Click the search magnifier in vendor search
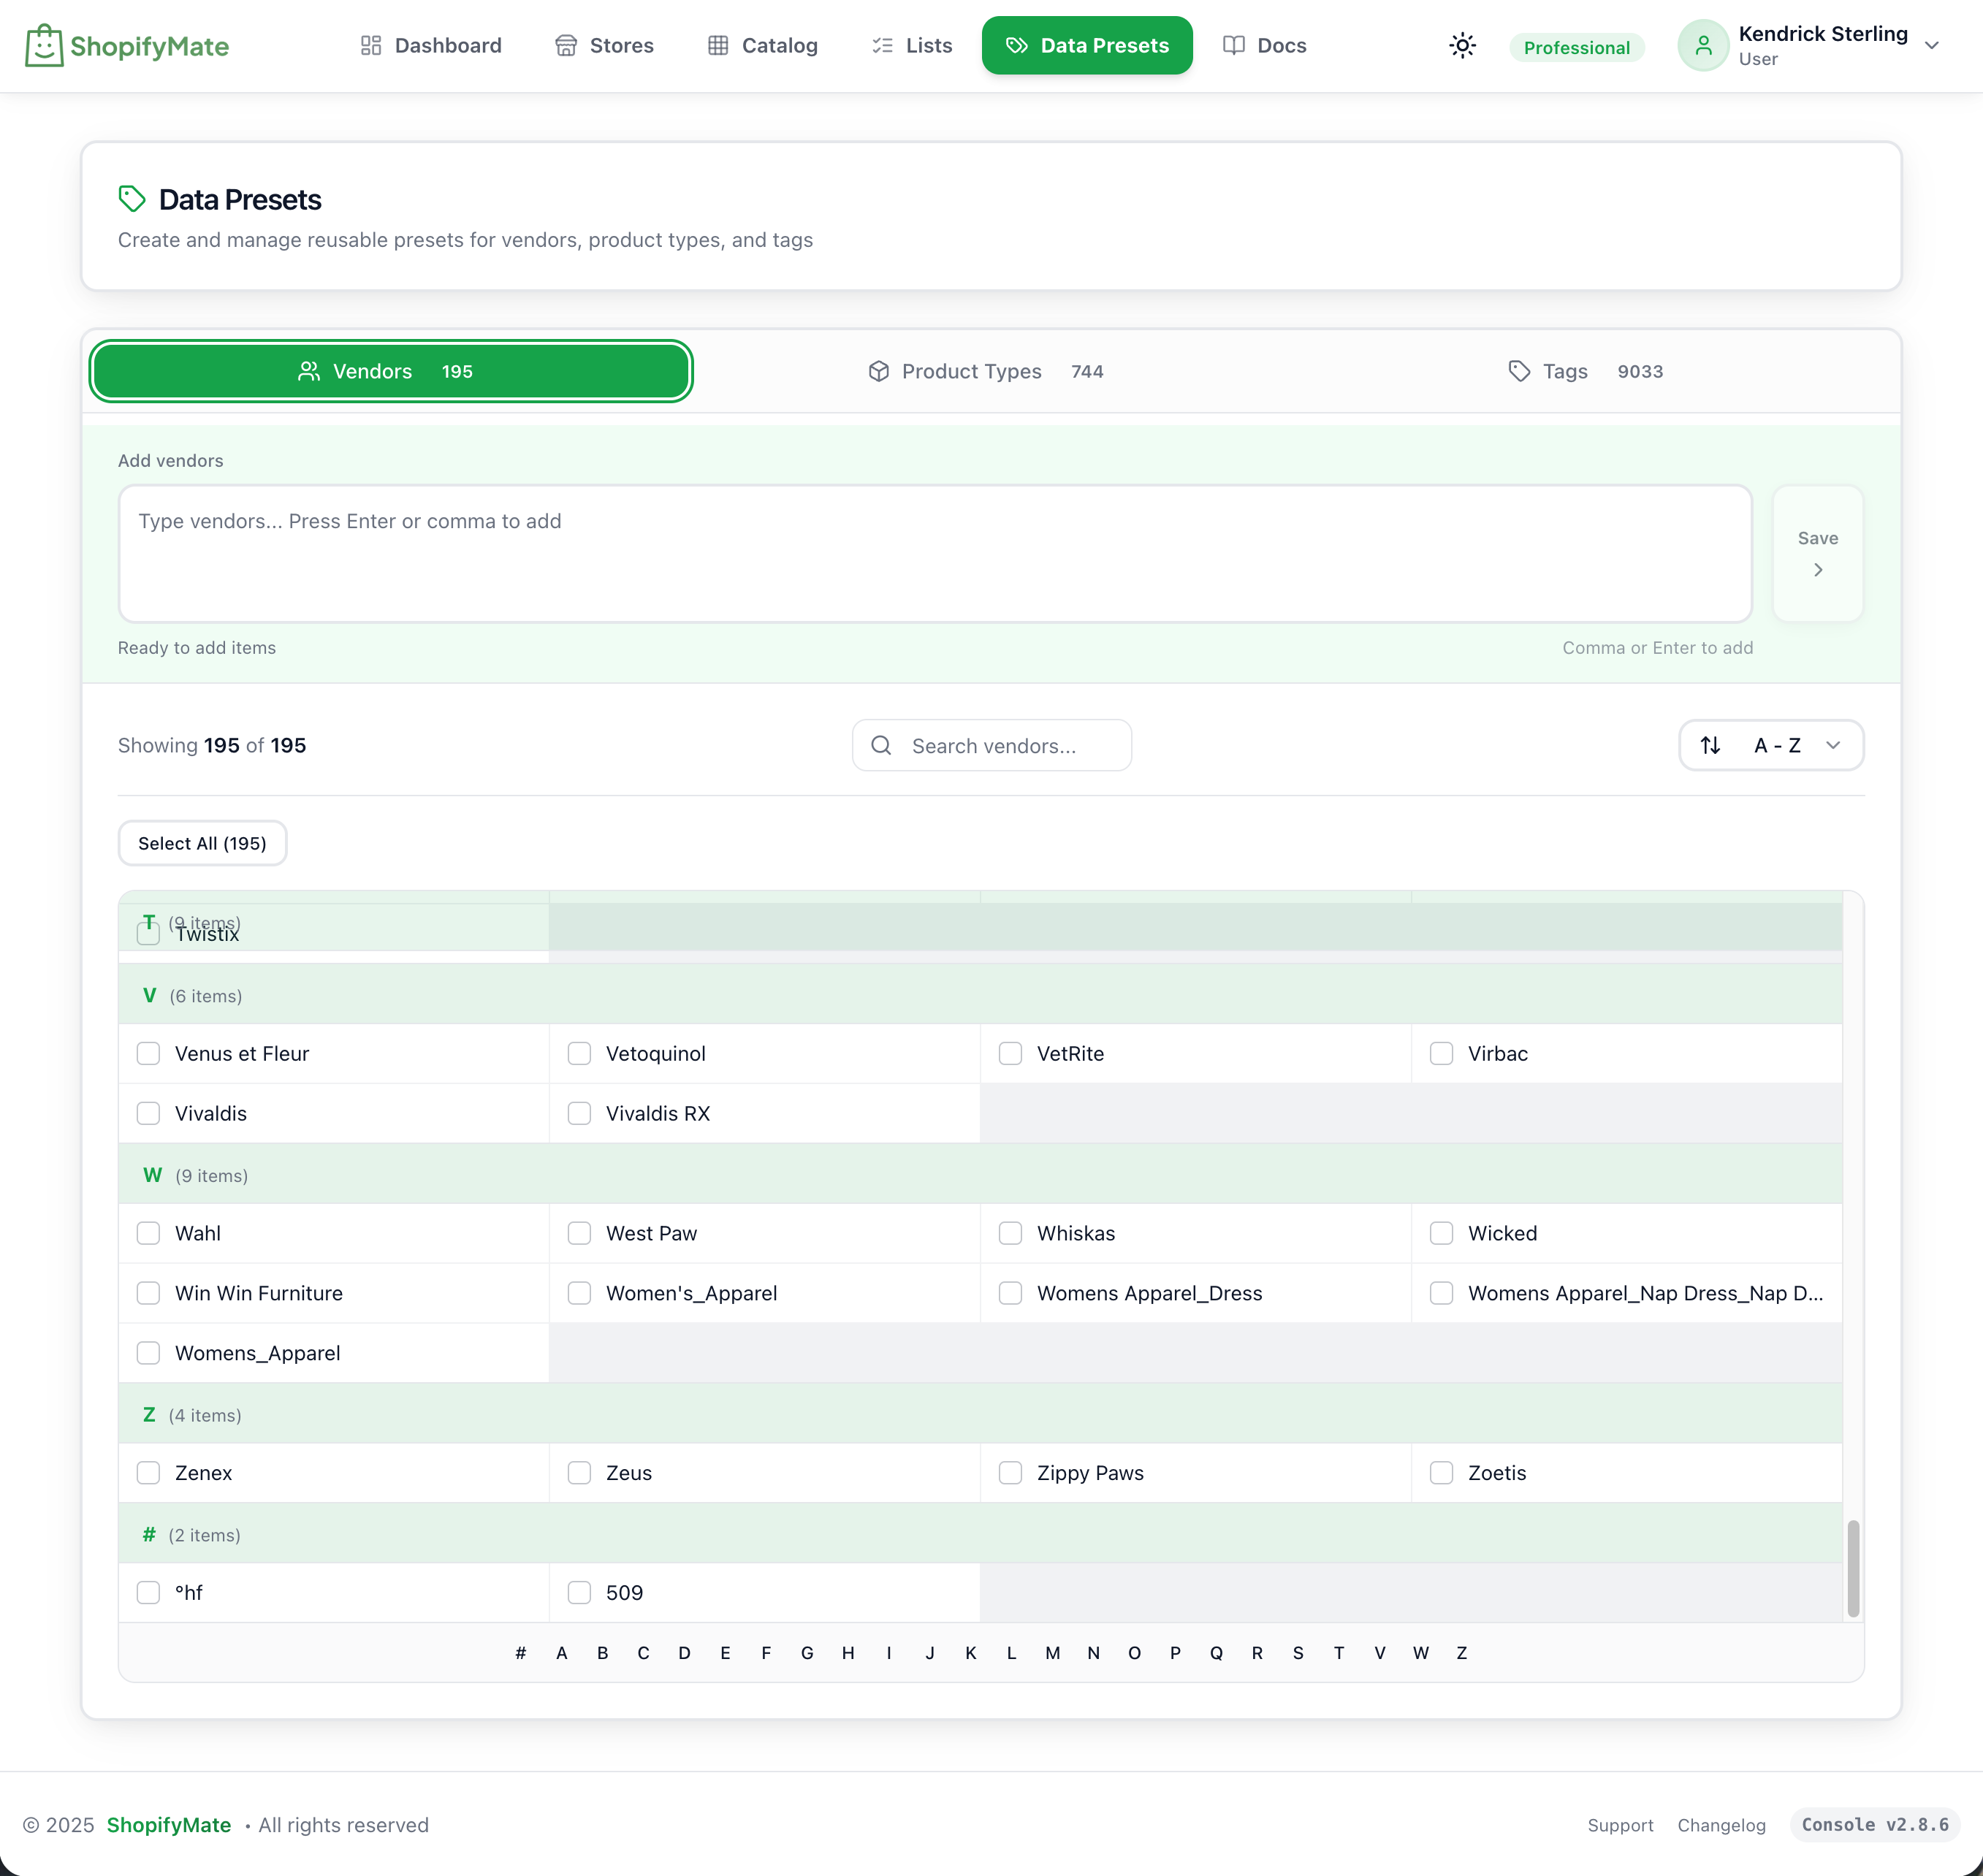The image size is (1983, 1876). click(x=881, y=745)
